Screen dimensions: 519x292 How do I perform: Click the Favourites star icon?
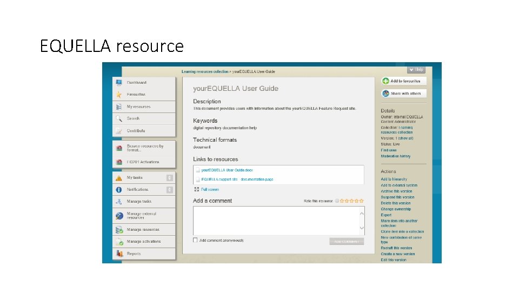(x=119, y=95)
